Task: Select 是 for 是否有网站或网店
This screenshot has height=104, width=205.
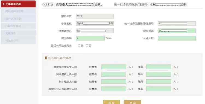Action: pos(79,45)
